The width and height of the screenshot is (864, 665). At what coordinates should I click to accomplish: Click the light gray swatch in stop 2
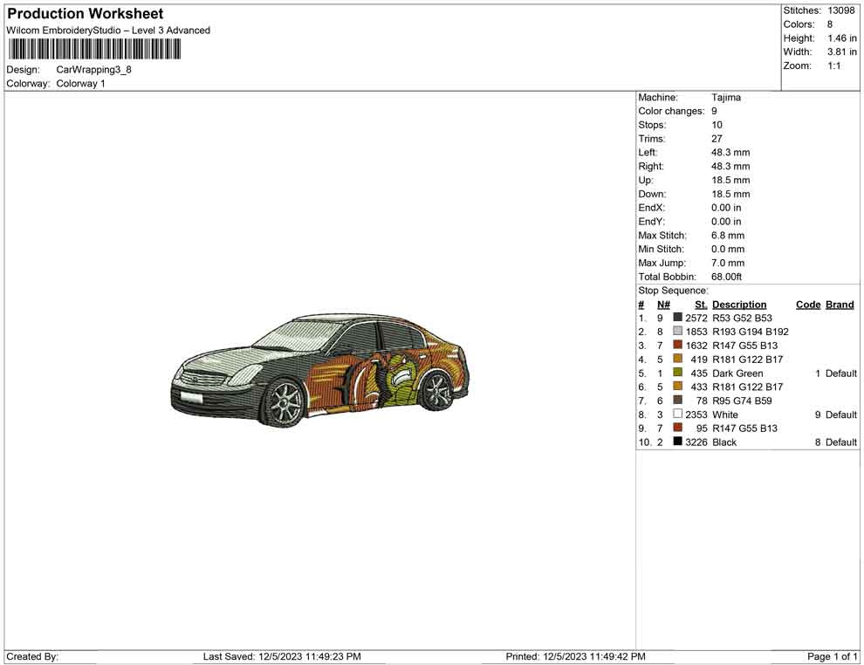677,331
